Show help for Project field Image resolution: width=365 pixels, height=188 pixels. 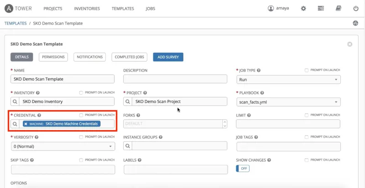(145, 93)
